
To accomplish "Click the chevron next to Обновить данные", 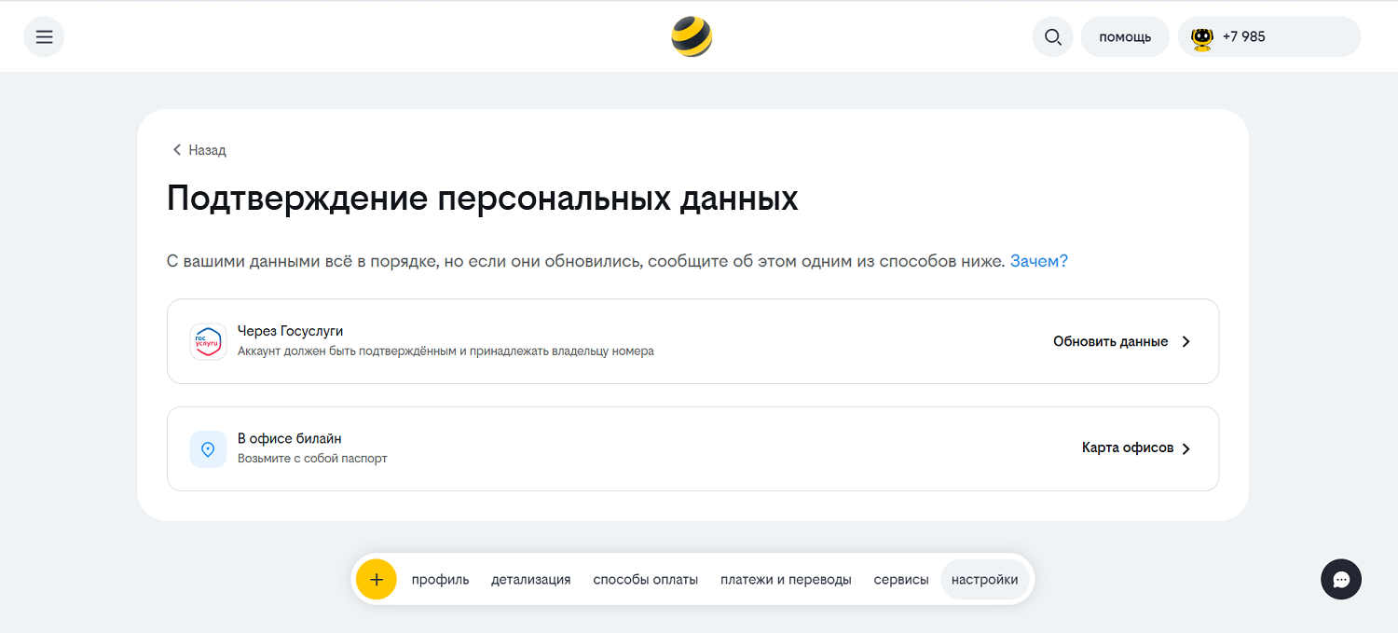I will (1186, 341).
